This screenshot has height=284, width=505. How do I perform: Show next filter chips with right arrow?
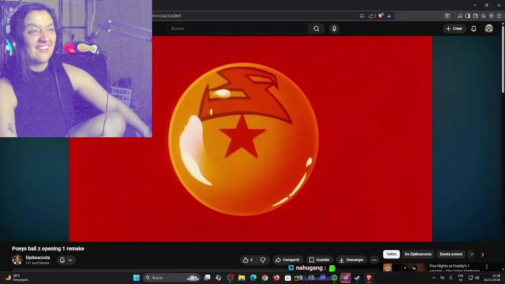click(482, 255)
